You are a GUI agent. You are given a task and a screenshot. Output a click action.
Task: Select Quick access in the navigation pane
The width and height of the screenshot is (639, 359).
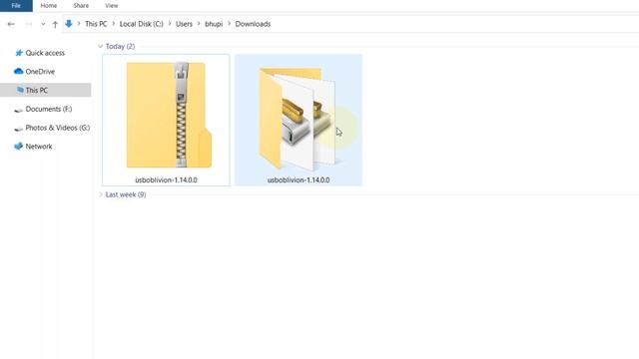(x=45, y=53)
